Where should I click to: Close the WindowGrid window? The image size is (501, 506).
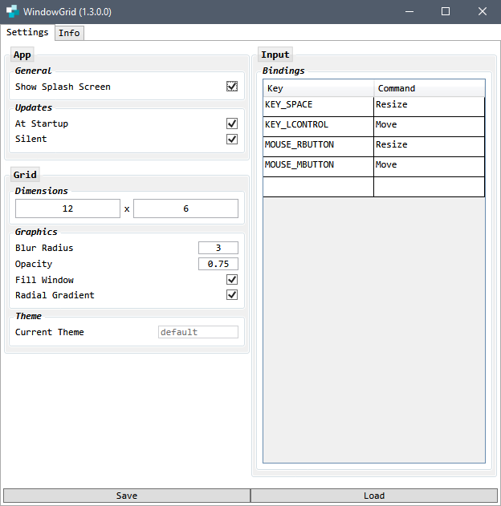[483, 11]
